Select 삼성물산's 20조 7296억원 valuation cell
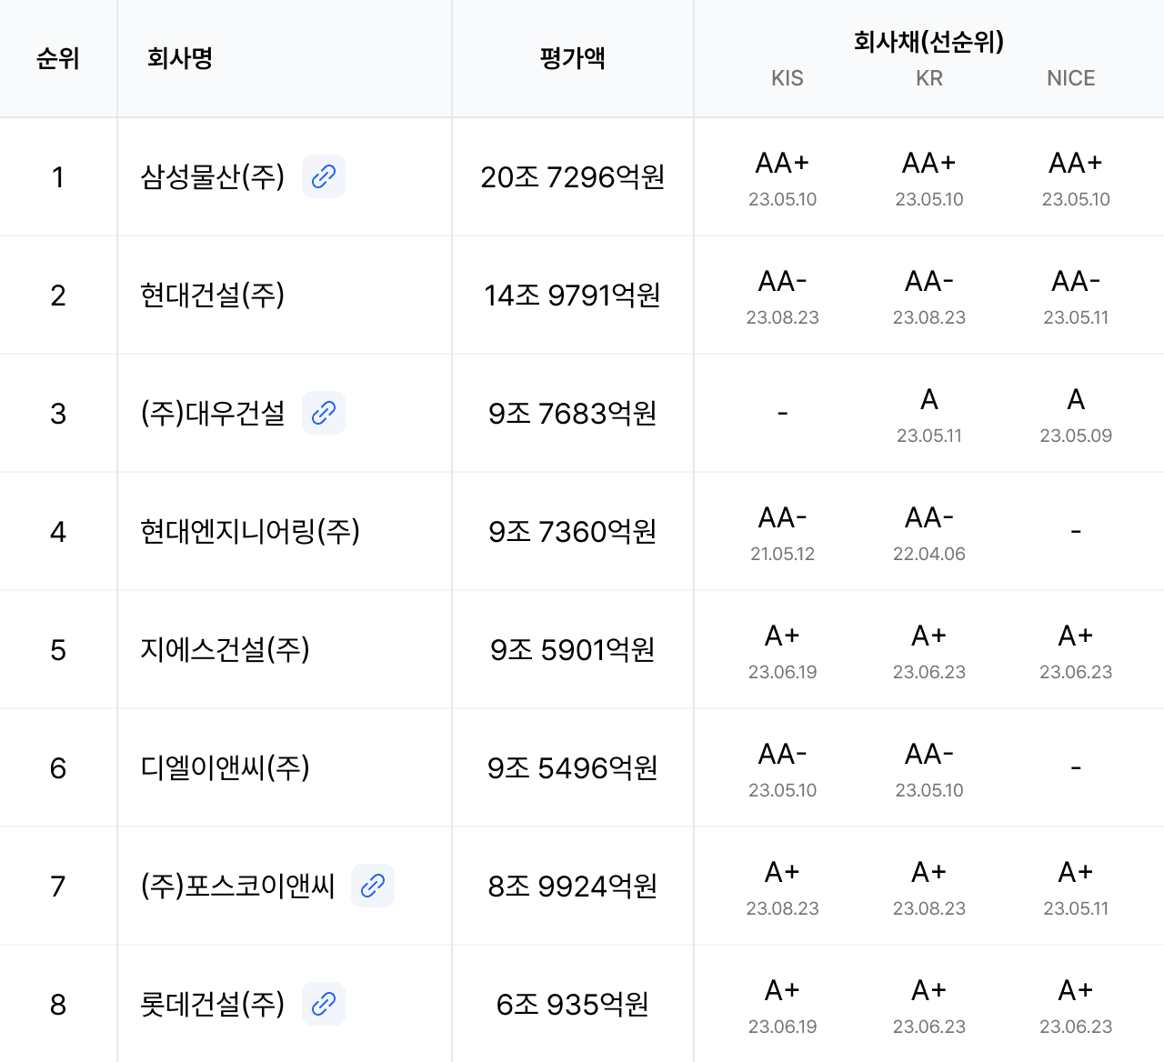The image size is (1164, 1062). (x=573, y=176)
